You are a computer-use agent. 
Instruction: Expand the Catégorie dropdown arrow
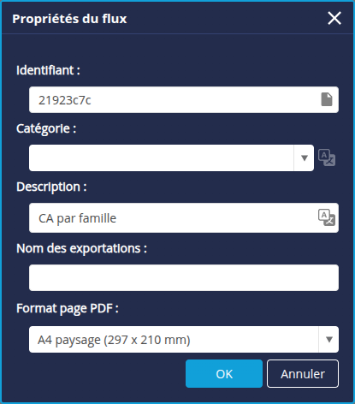304,157
